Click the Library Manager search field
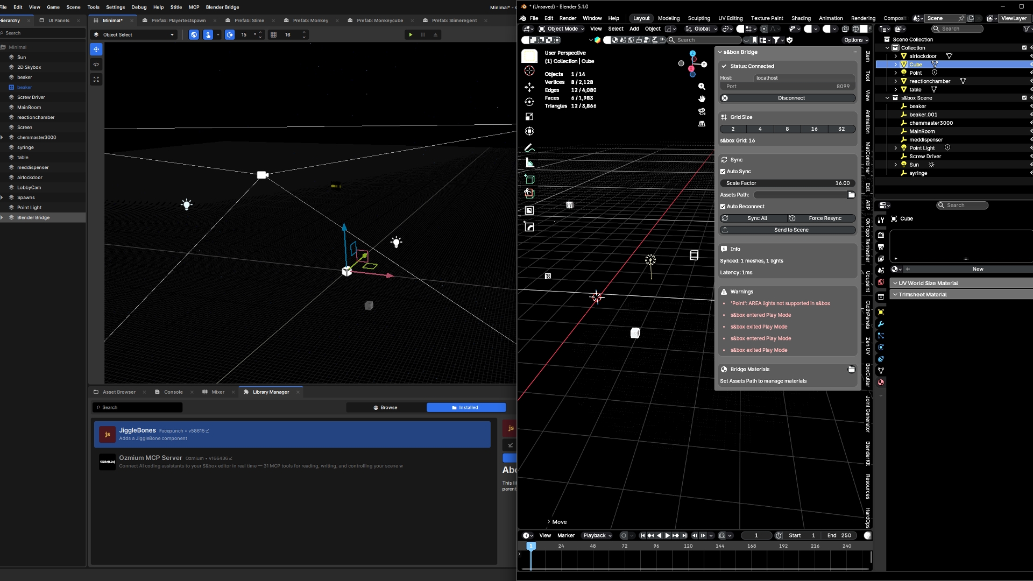This screenshot has width=1033, height=581. click(x=137, y=408)
